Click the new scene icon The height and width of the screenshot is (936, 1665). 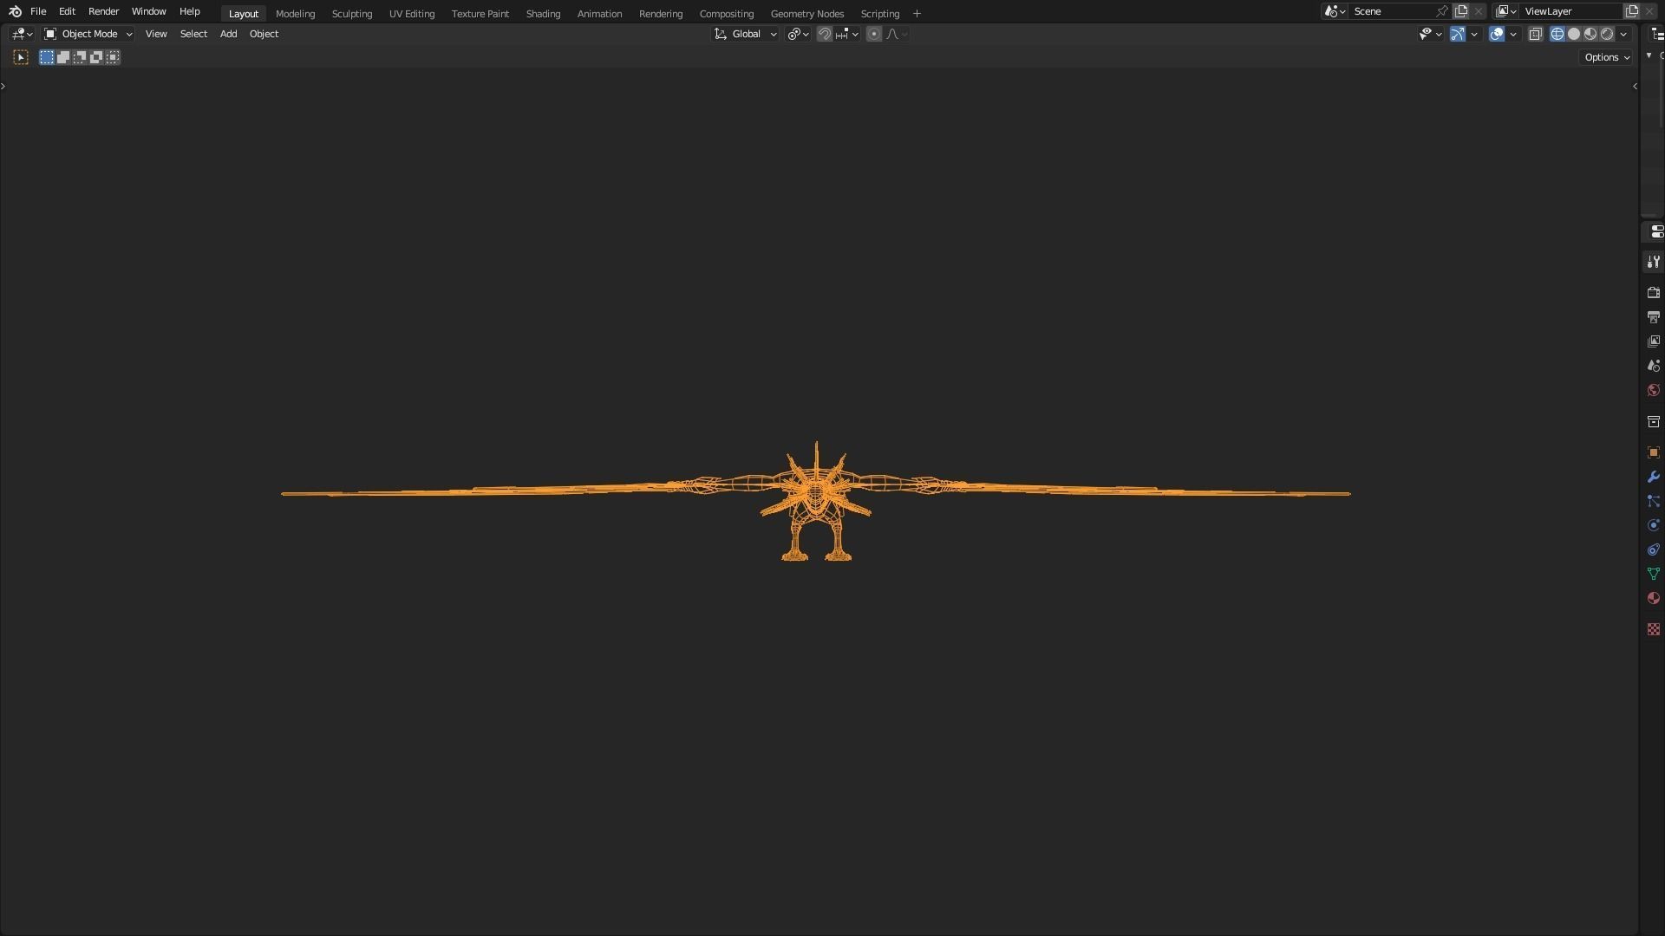click(x=1461, y=11)
